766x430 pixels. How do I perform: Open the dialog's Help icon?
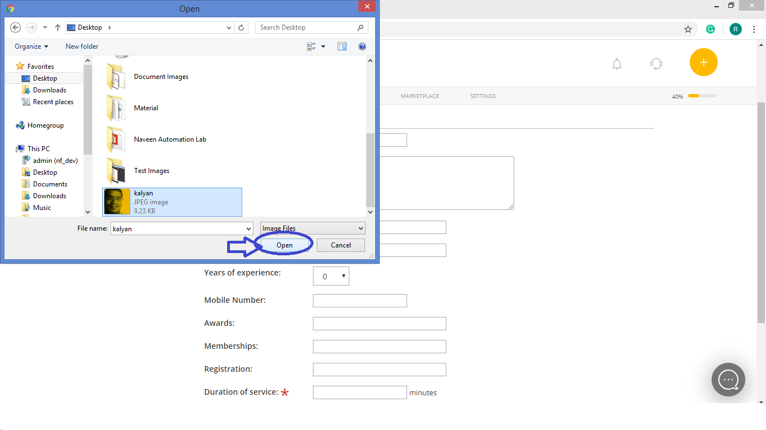click(x=362, y=46)
